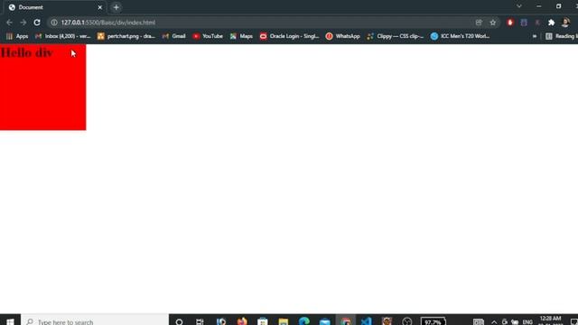Open the Mail app from the taskbar

(325, 321)
